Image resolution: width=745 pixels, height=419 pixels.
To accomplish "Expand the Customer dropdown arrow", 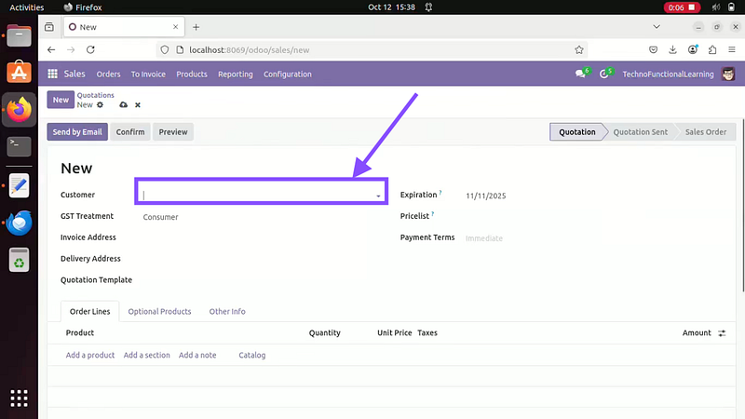I will 378,196.
